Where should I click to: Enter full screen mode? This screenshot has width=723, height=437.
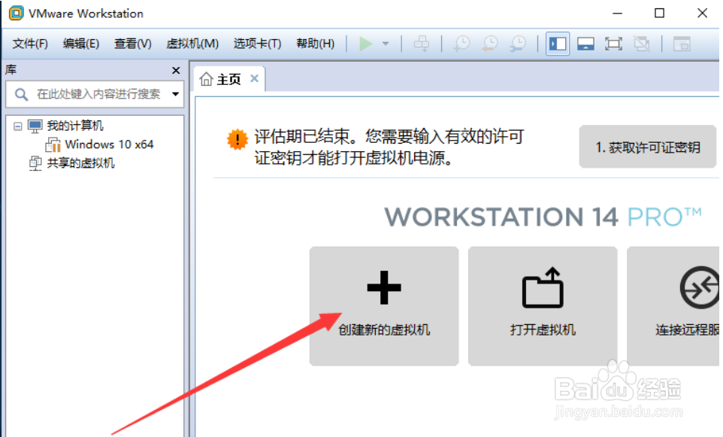point(613,44)
